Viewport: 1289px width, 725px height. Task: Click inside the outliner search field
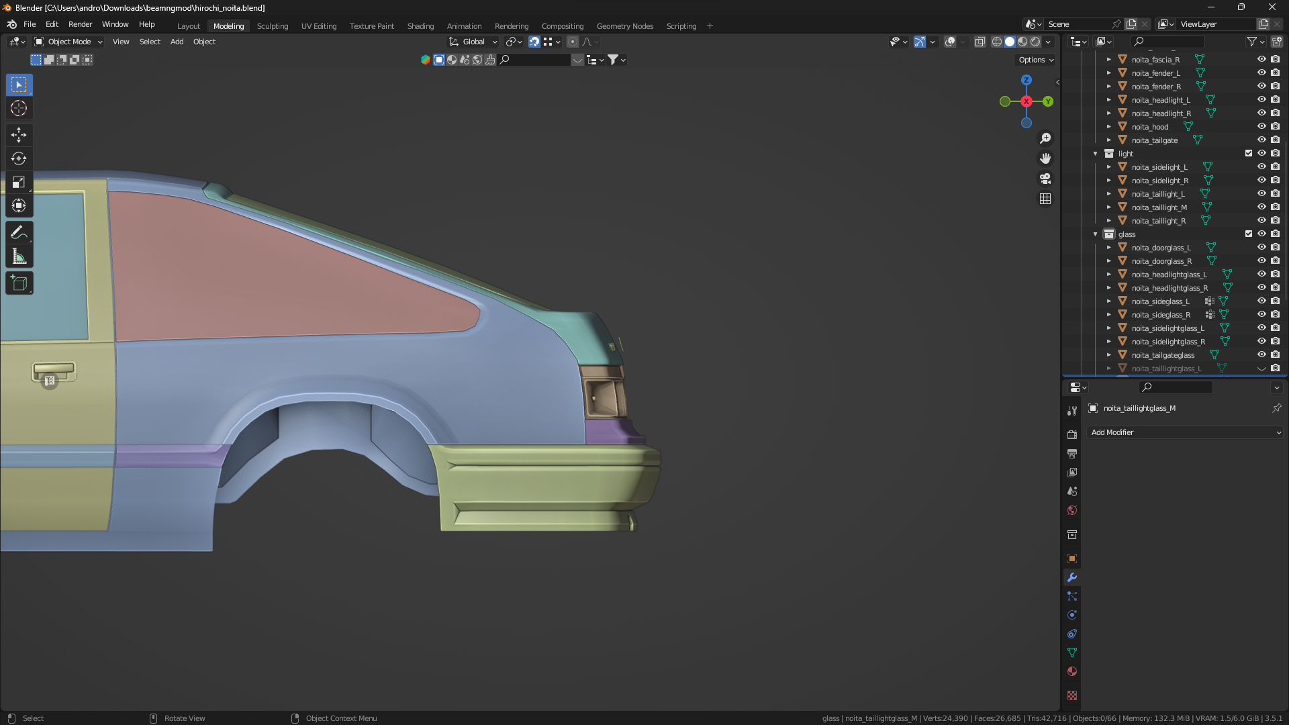[1167, 42]
